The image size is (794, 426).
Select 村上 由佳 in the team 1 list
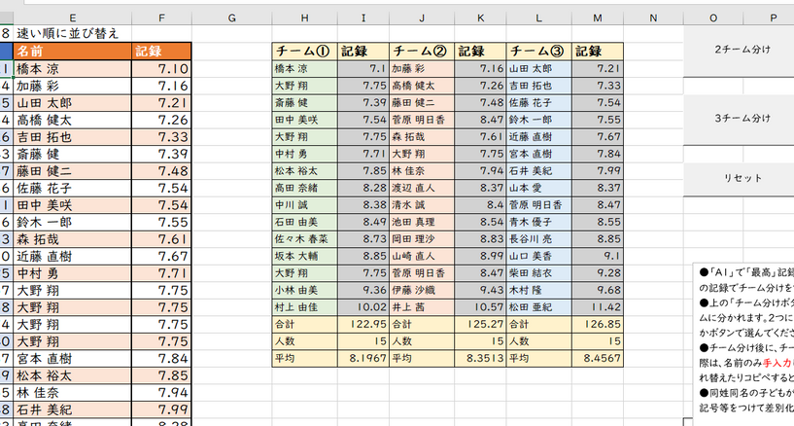[303, 306]
